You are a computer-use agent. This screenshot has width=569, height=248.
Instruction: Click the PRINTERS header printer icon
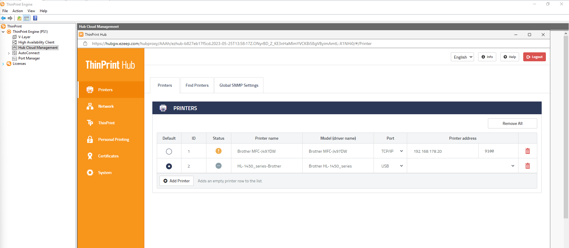pyautogui.click(x=163, y=108)
